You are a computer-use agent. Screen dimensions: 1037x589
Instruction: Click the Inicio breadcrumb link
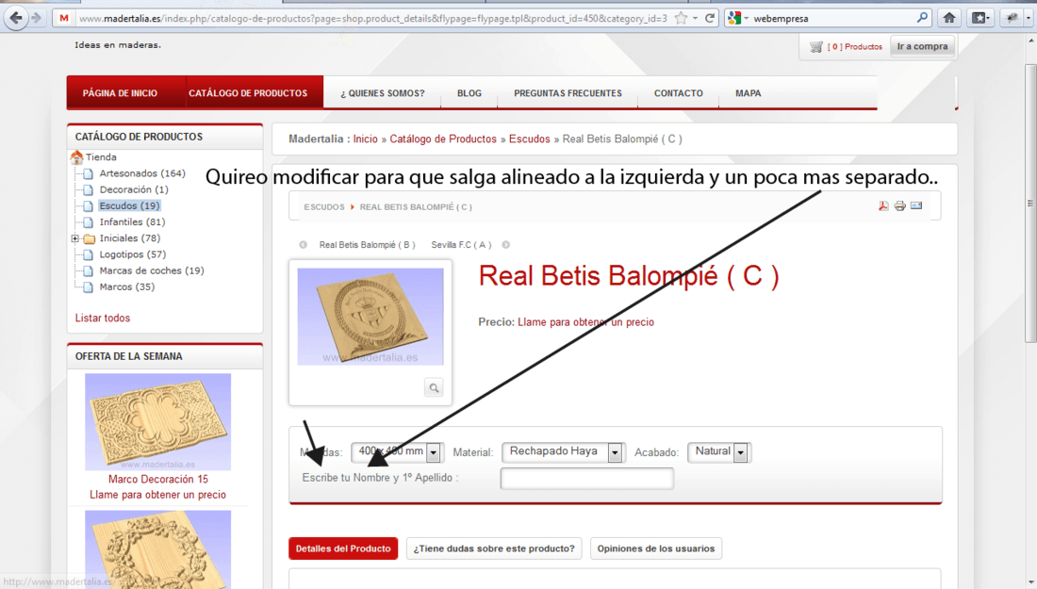365,139
